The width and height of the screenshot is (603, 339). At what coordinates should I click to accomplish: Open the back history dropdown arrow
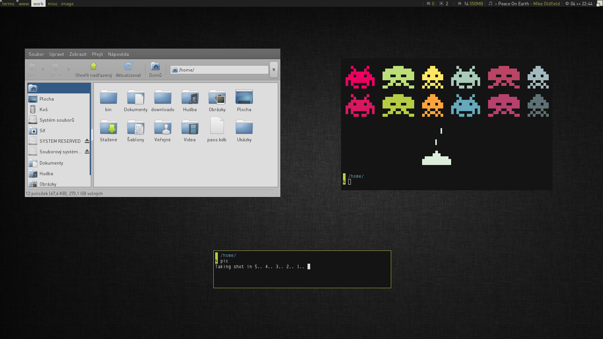43,70
